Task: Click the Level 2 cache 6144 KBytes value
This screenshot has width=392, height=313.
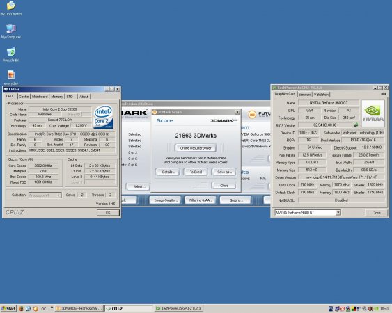Action: (100, 177)
